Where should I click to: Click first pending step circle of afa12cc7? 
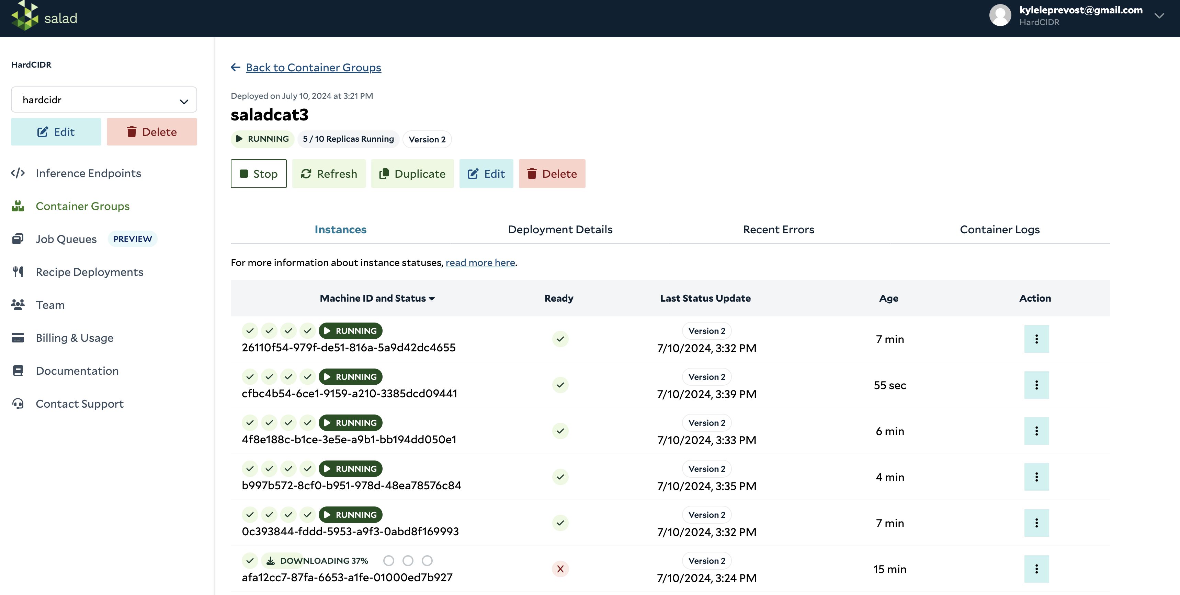pyautogui.click(x=388, y=561)
